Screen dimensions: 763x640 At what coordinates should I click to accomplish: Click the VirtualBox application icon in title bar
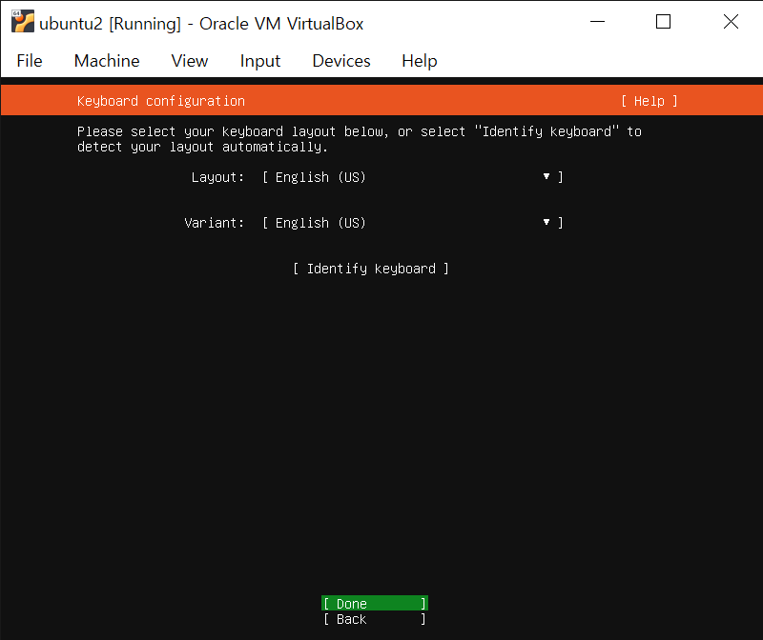coord(21,22)
